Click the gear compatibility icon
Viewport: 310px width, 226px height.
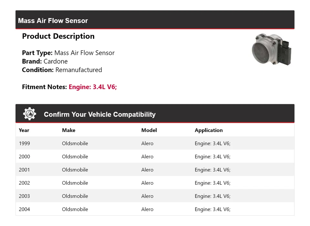29,114
